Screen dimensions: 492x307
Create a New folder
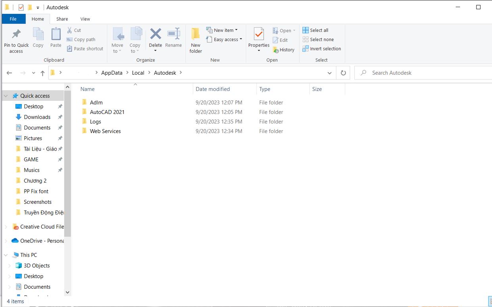(x=196, y=40)
